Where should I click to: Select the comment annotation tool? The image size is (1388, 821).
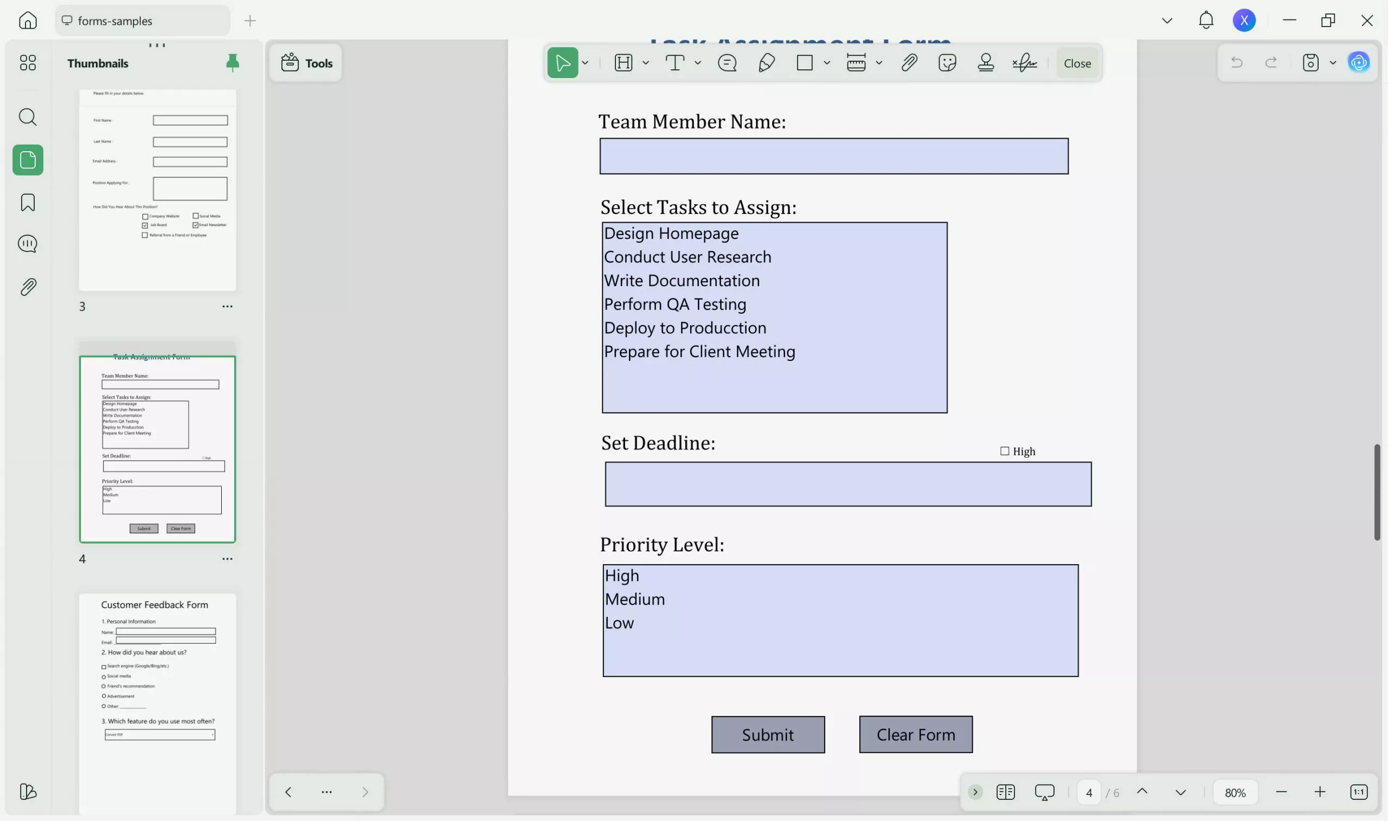click(x=727, y=62)
